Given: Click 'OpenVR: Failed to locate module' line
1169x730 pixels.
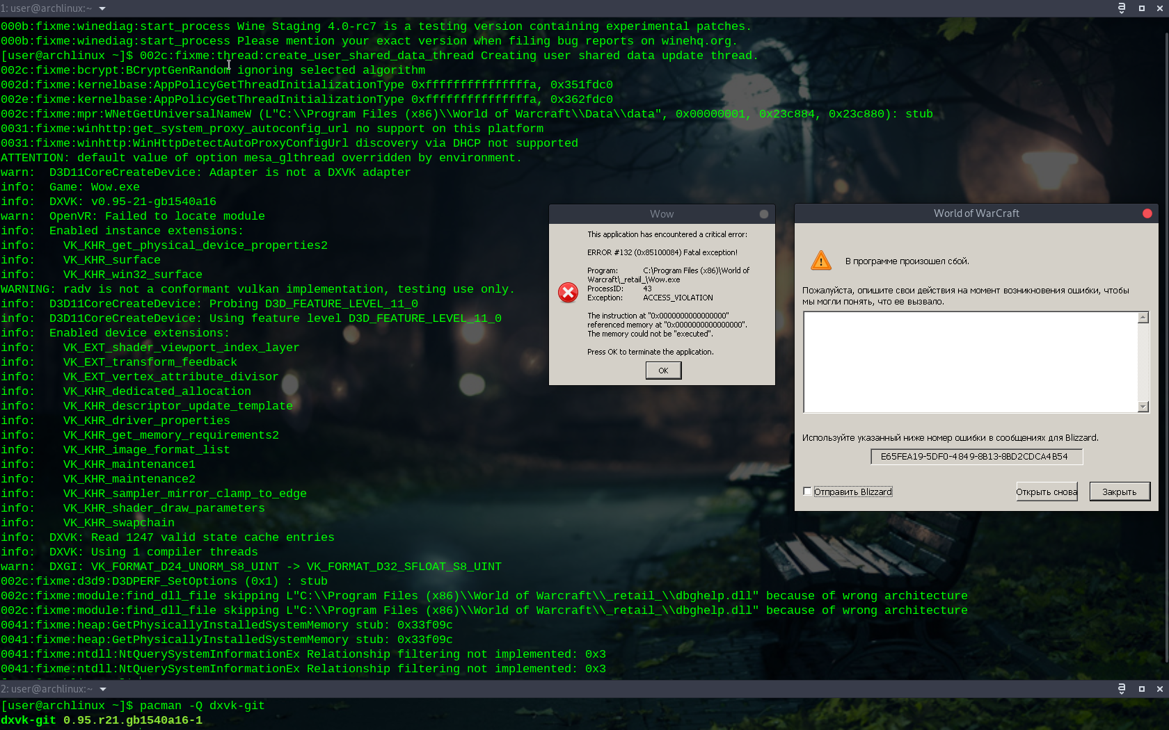Looking at the screenshot, I should tap(133, 216).
